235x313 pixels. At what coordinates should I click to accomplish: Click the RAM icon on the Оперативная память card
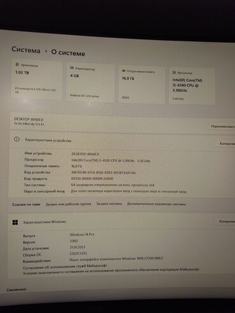124,70
